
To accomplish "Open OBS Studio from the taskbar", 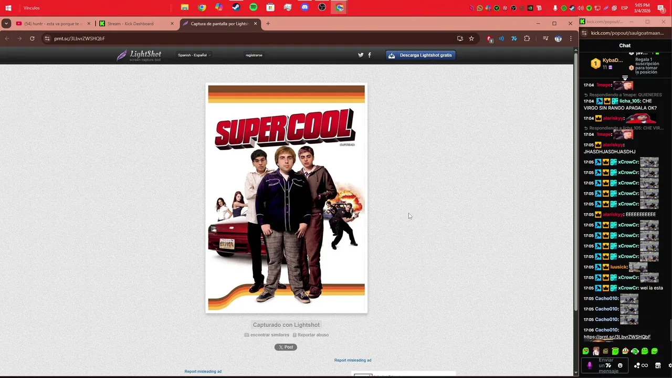I will [322, 7].
